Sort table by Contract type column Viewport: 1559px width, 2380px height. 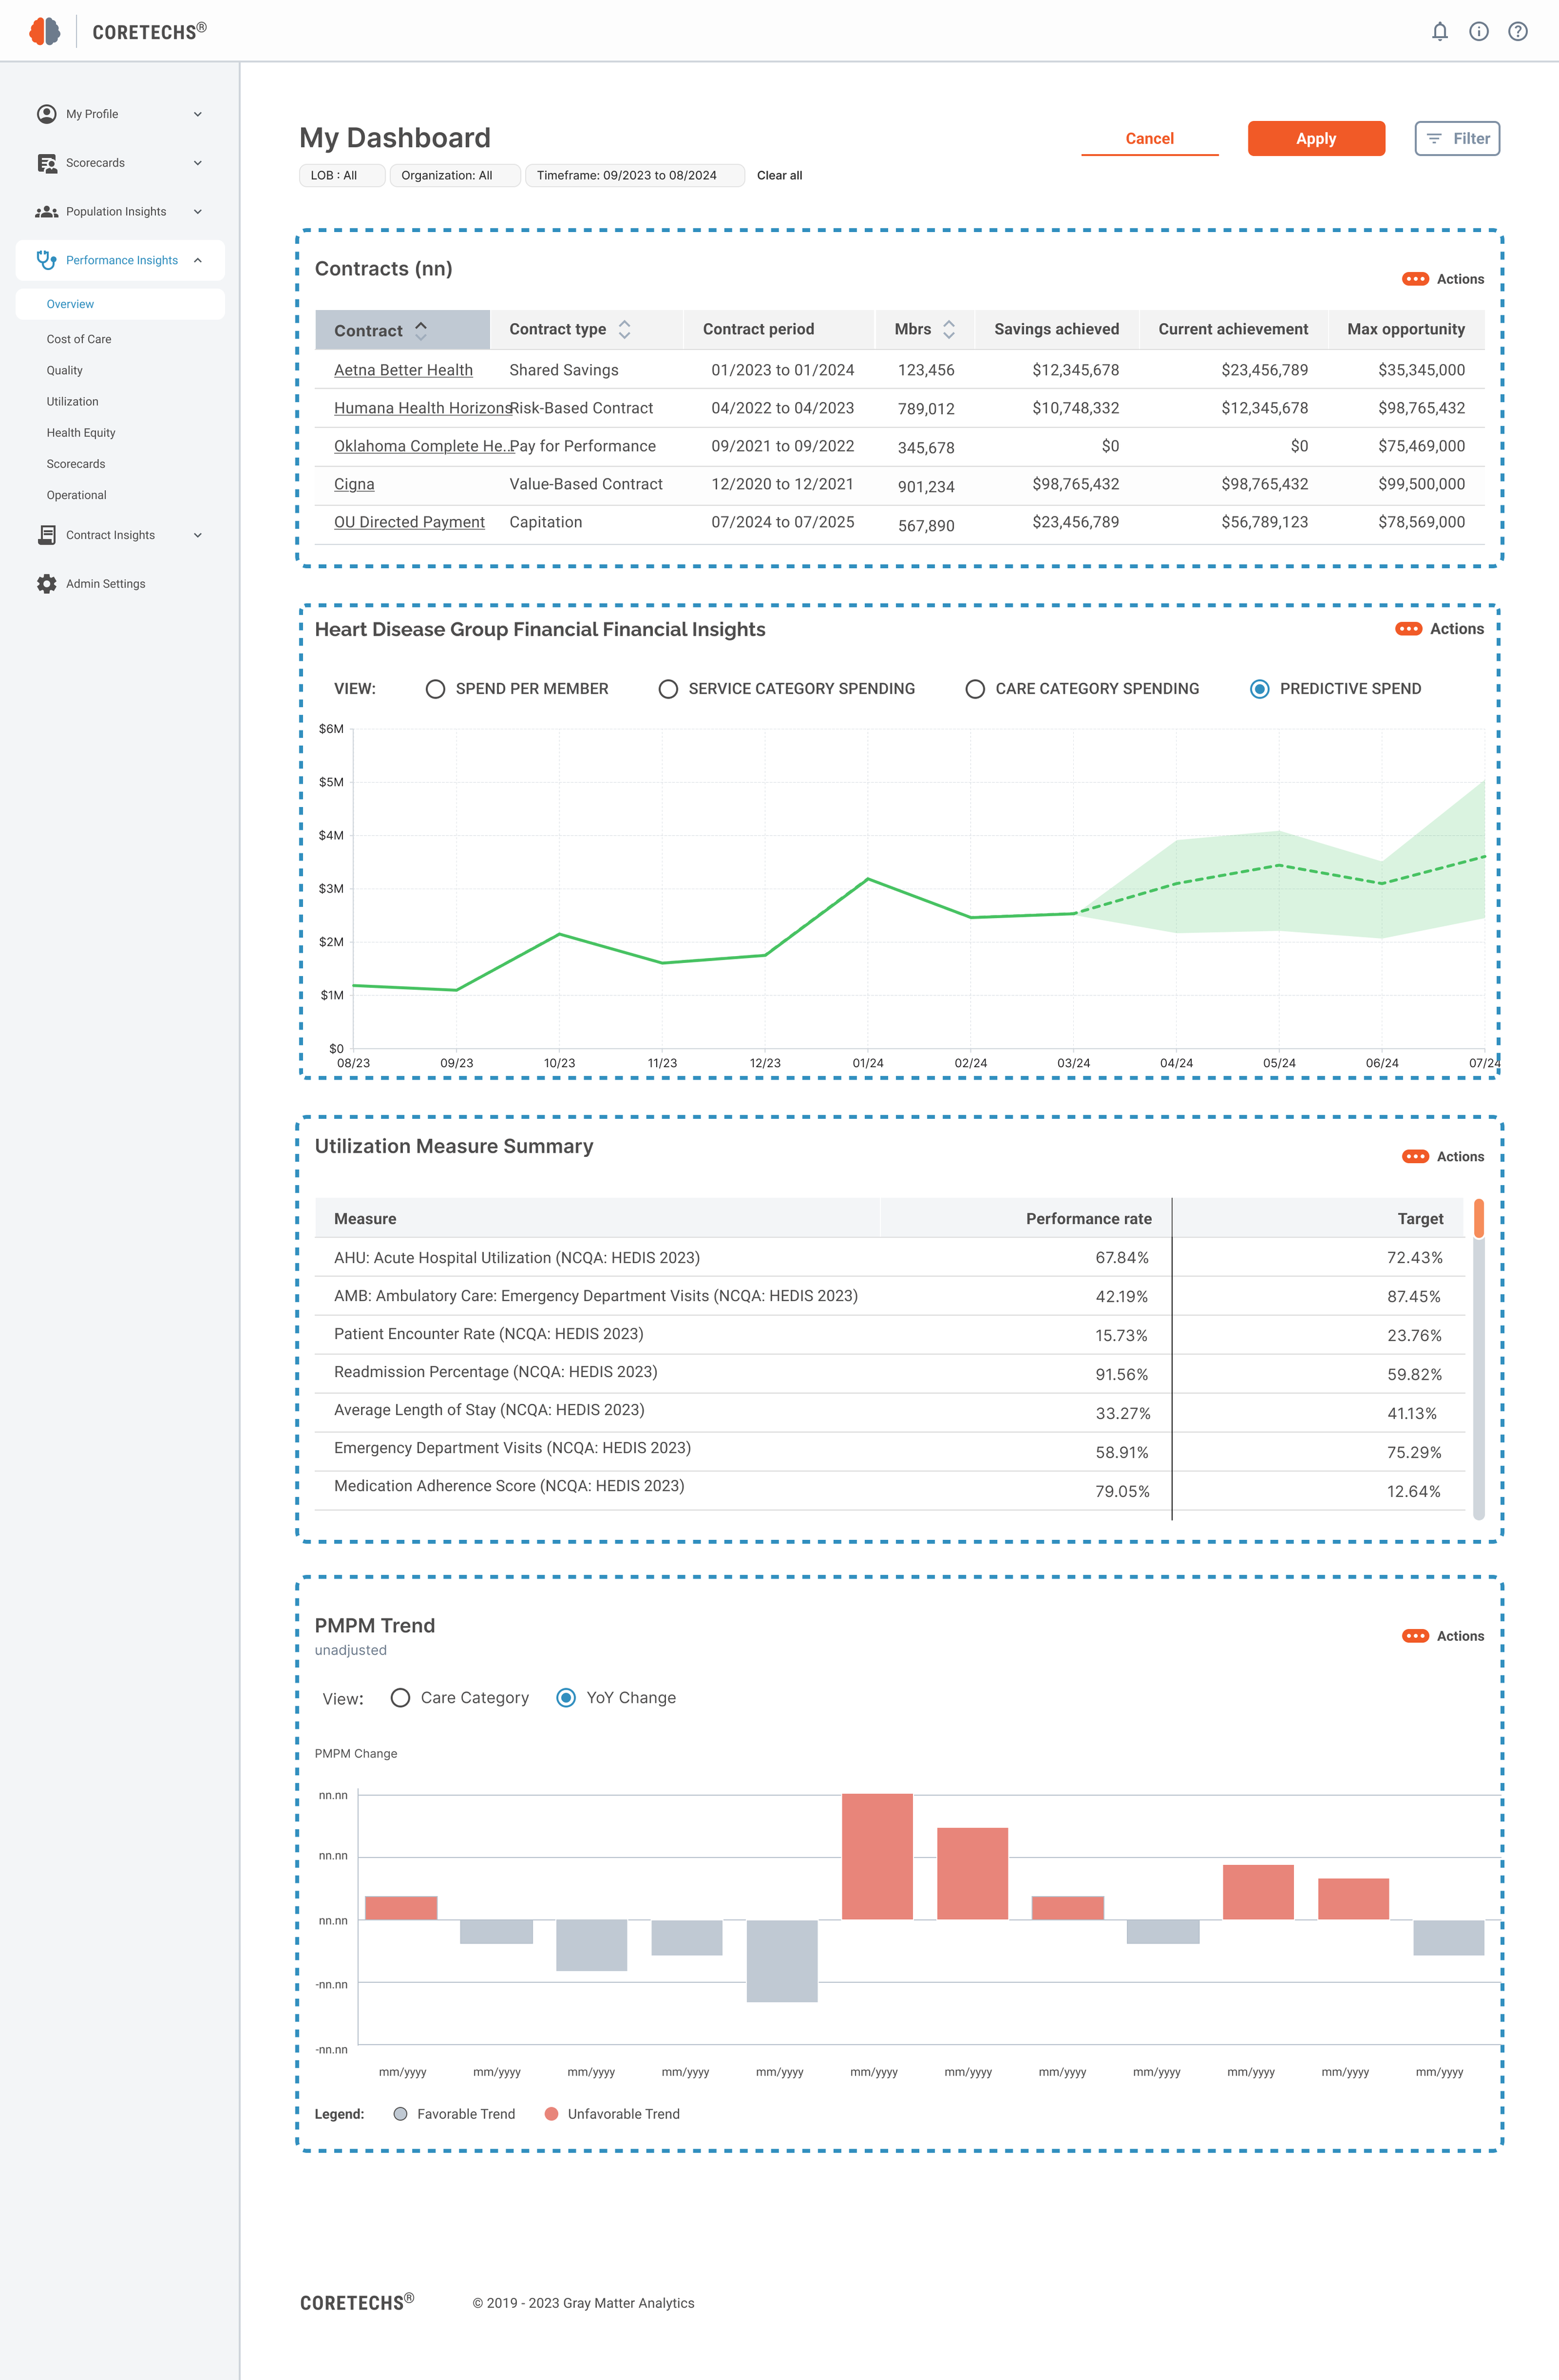[x=624, y=329]
